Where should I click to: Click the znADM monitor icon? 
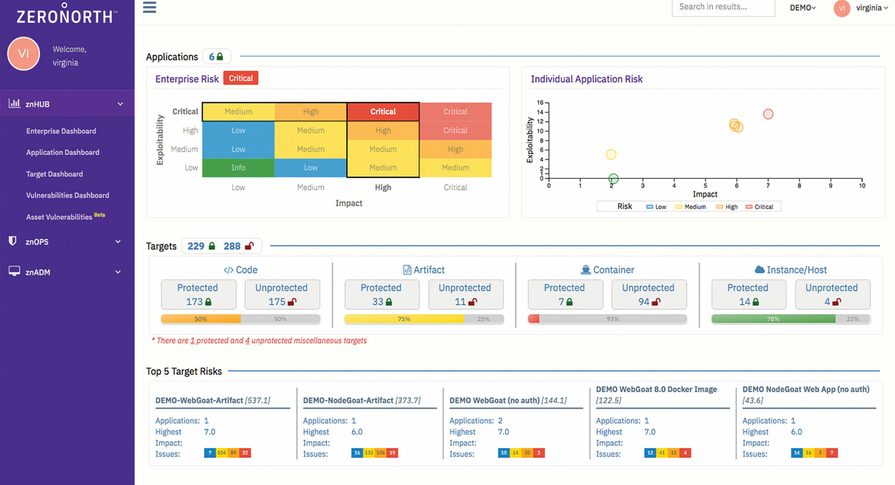click(x=14, y=271)
